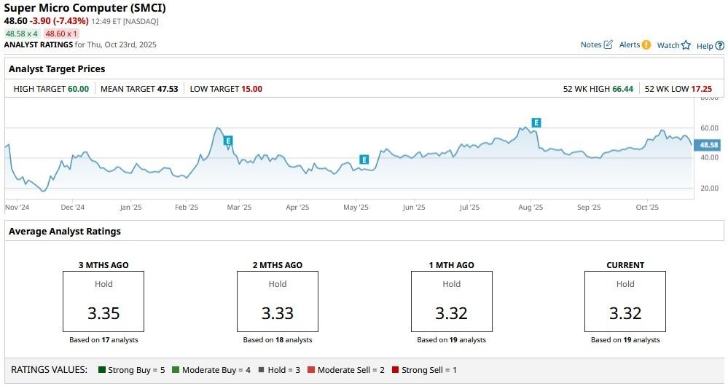Click the Moderate Sell light red swatch
Screen dimensions: 728x386
click(x=311, y=370)
